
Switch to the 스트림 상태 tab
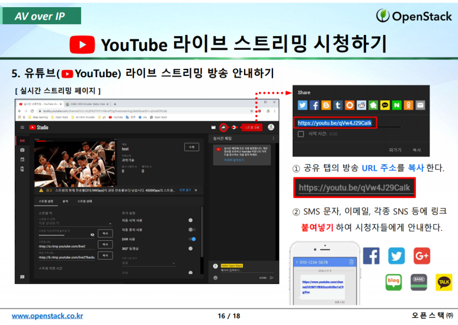(85, 201)
